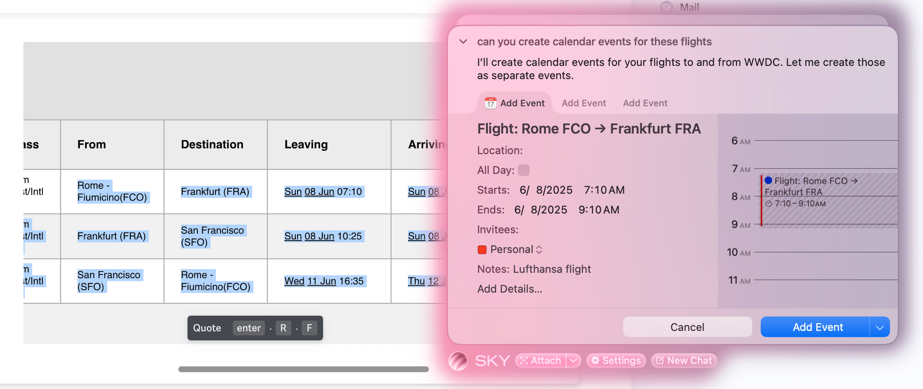This screenshot has height=389, width=923.
Task: Click the Mail envelope icon at top
Action: coord(667,7)
